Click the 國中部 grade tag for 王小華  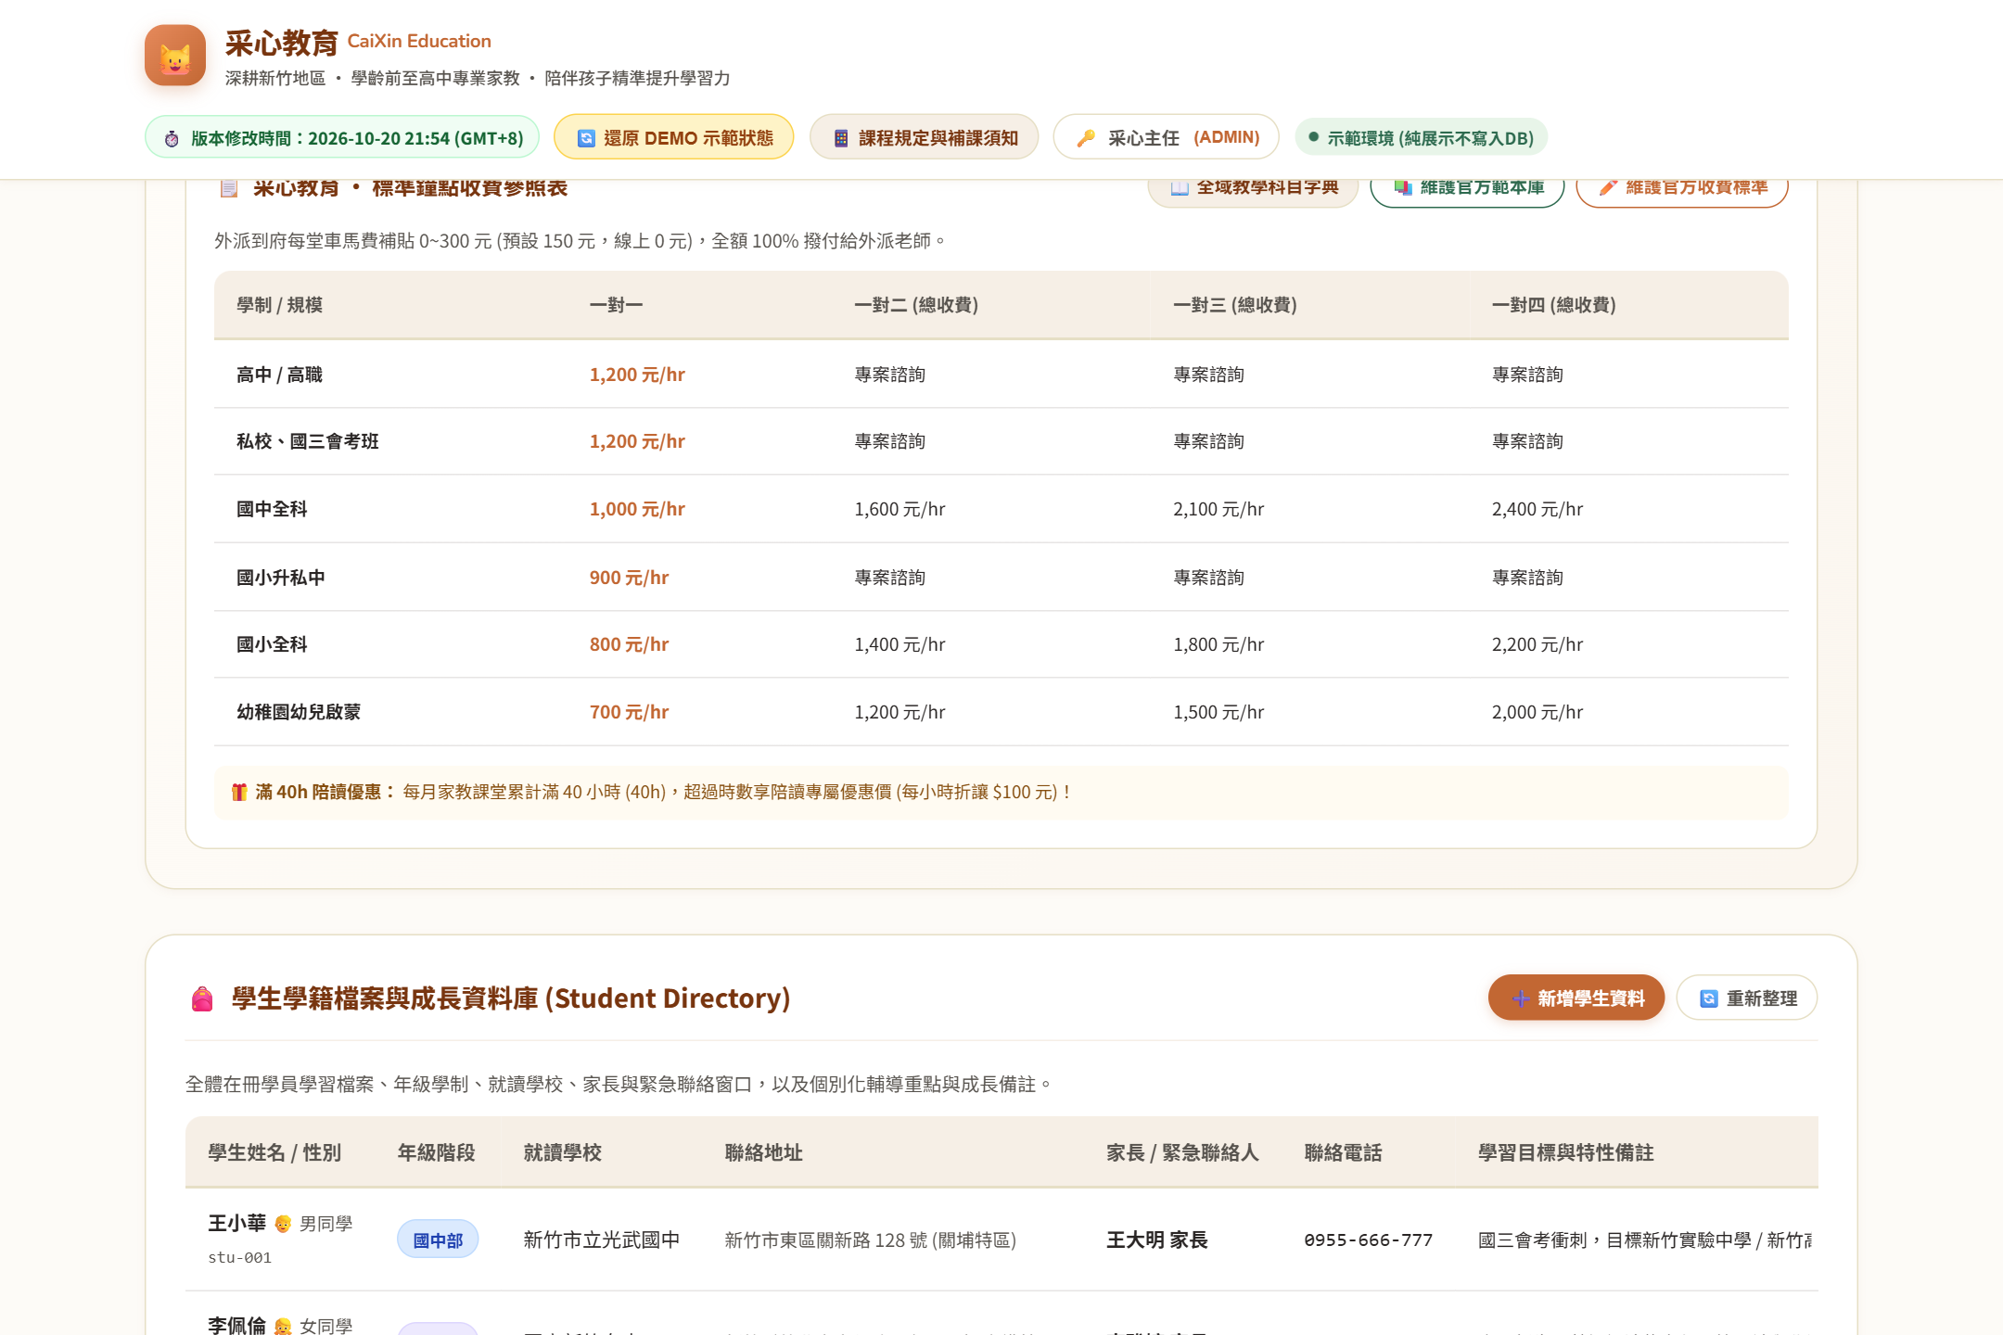pyautogui.click(x=438, y=1240)
